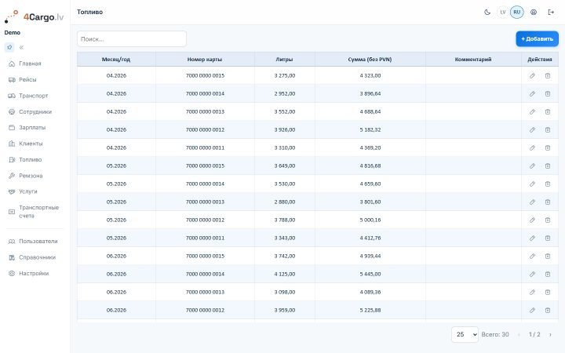The height and width of the screenshot is (353, 565).
Task: Delete the row with sum 5 182,32
Action: point(548,129)
